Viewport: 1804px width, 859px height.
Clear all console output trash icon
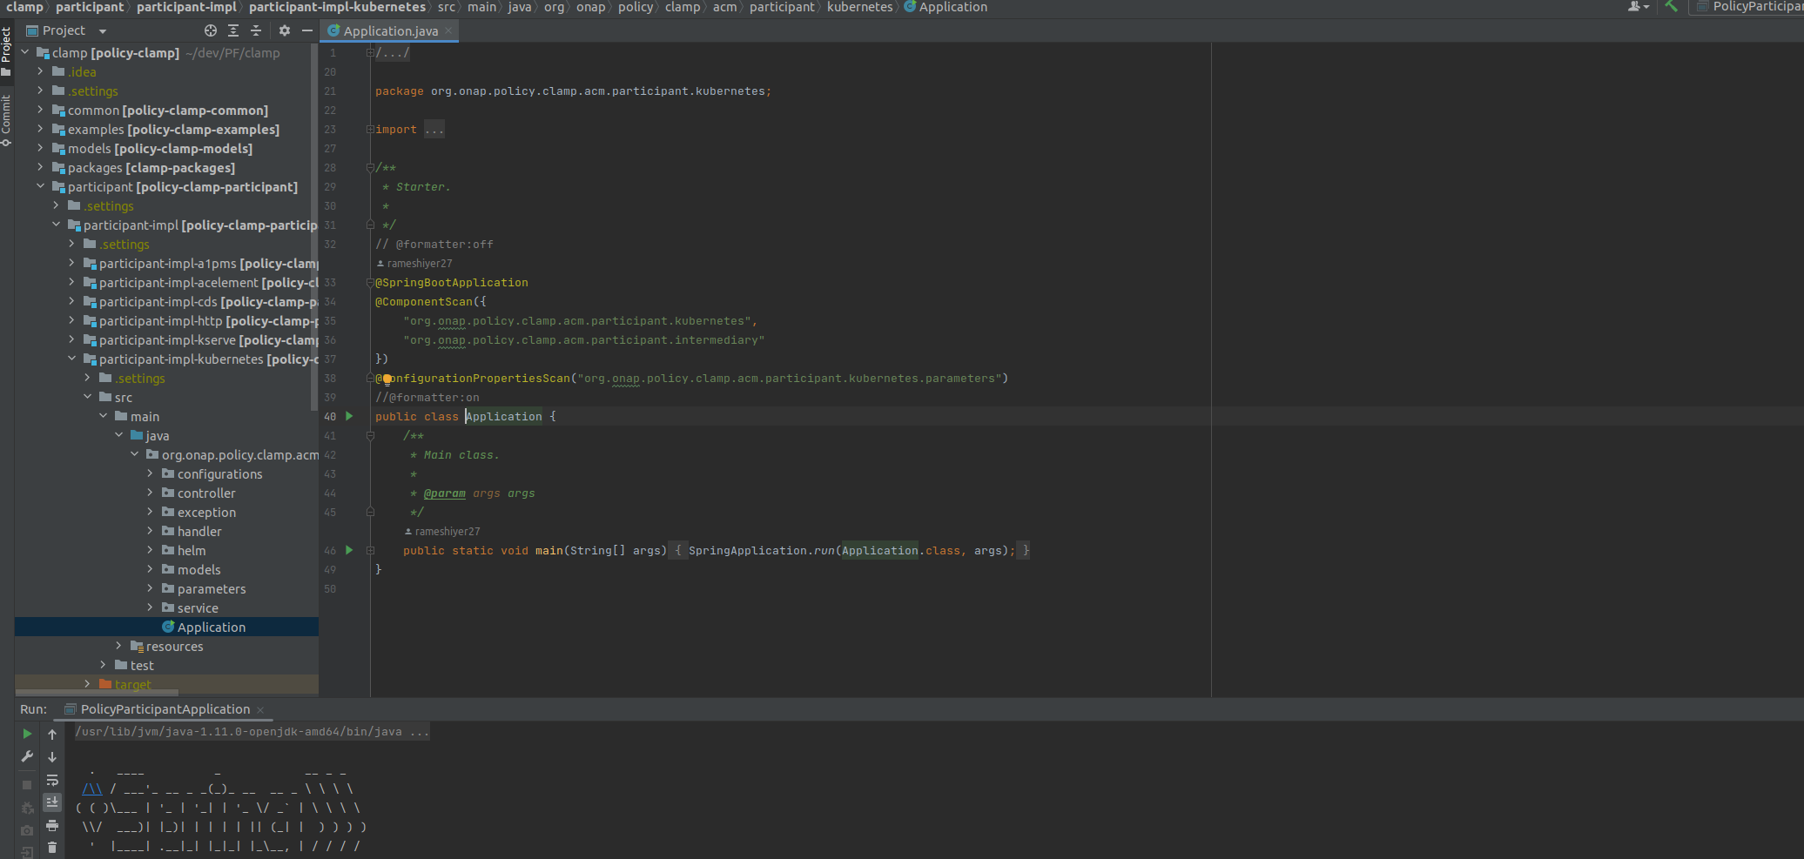[x=52, y=847]
